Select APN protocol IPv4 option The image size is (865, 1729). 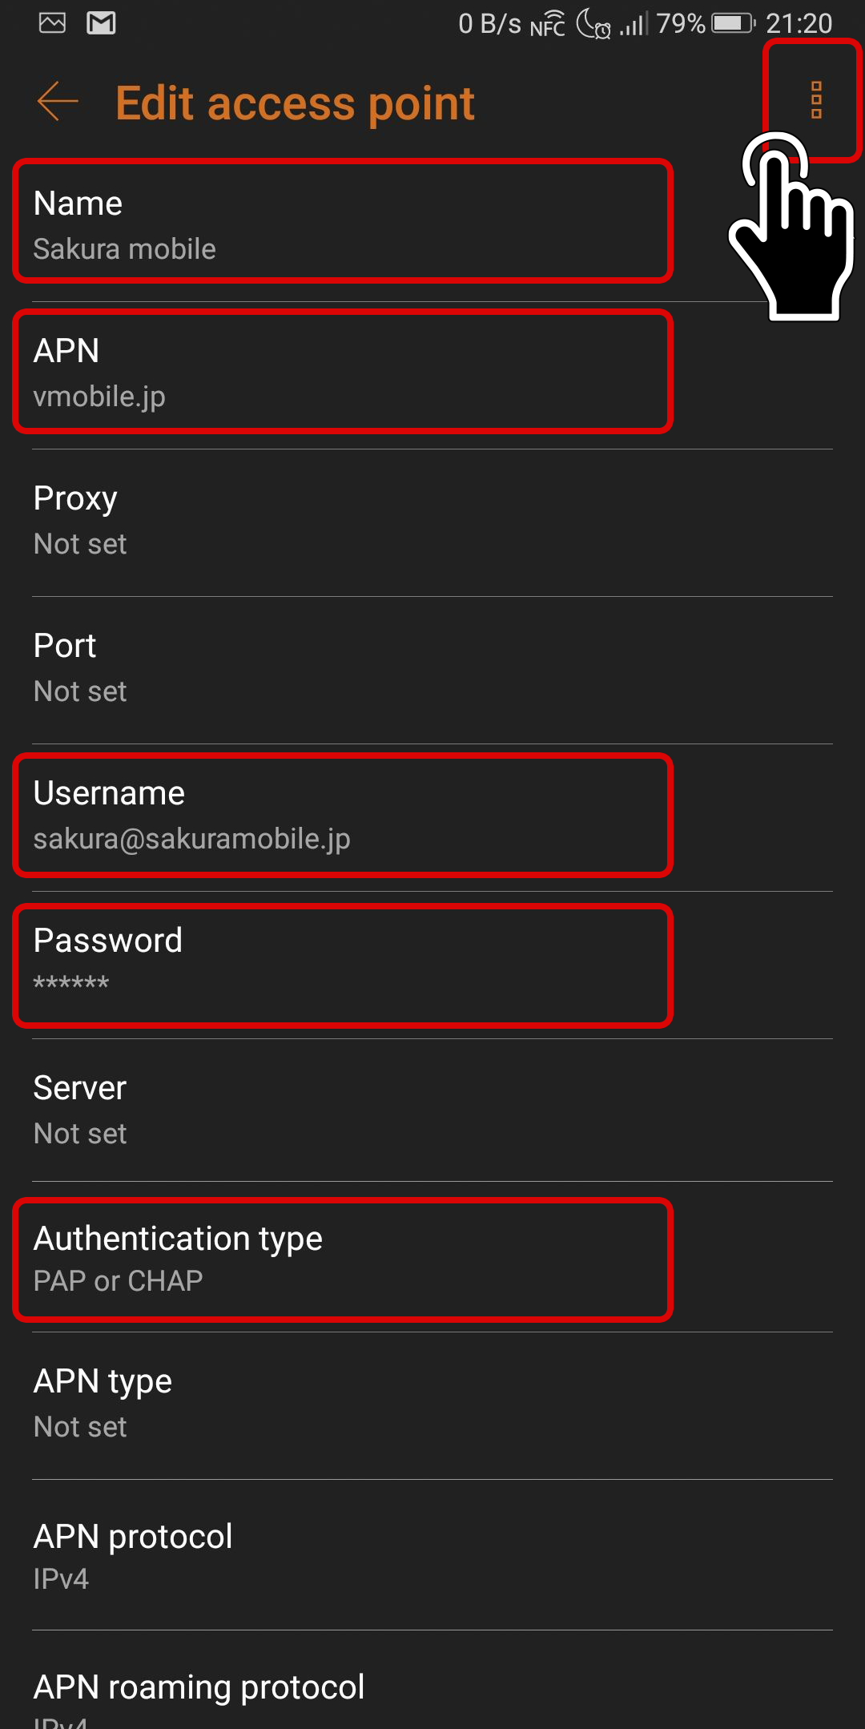(x=432, y=1555)
